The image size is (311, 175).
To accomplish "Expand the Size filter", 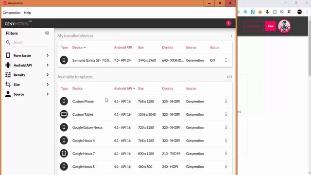I will 27,85.
